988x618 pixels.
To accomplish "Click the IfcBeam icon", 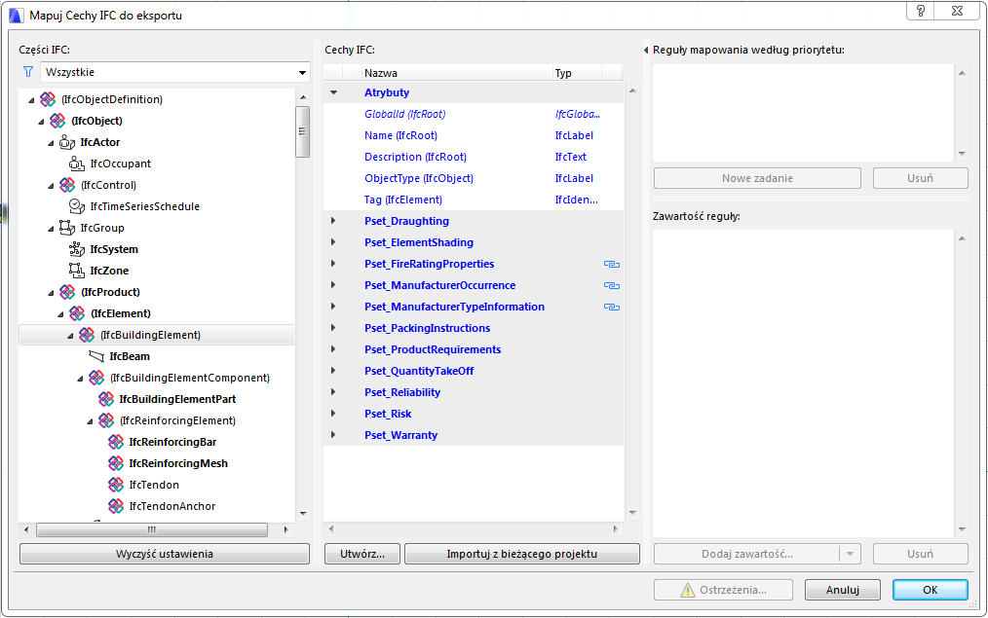I will pos(95,356).
